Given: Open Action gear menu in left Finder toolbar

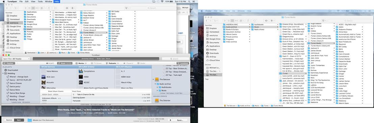Looking at the screenshot, I should click(x=73, y=8).
